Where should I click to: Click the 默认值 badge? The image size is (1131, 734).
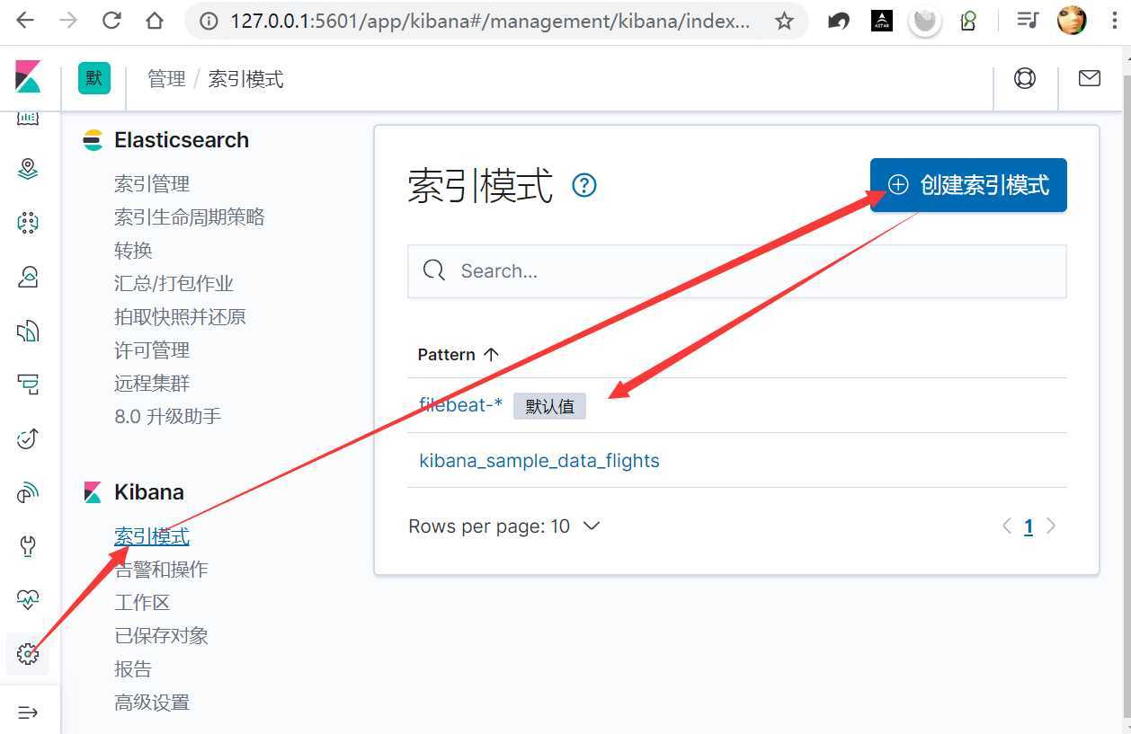549,406
